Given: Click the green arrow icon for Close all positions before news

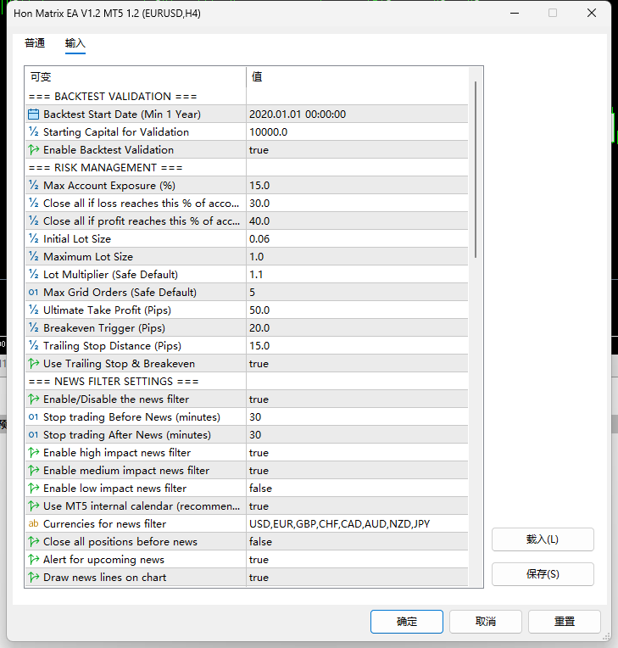Looking at the screenshot, I should pos(33,541).
